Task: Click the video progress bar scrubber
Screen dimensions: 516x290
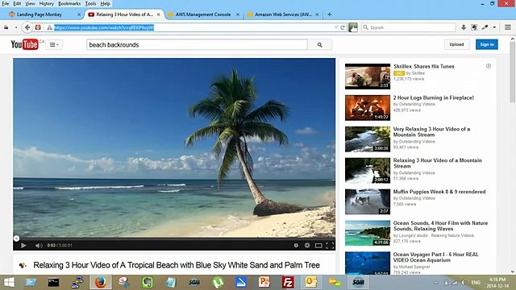Action: point(16,238)
